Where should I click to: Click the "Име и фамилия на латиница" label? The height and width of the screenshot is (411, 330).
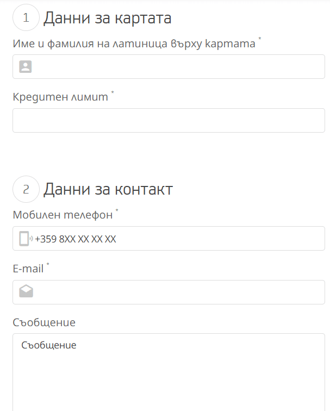pos(134,44)
